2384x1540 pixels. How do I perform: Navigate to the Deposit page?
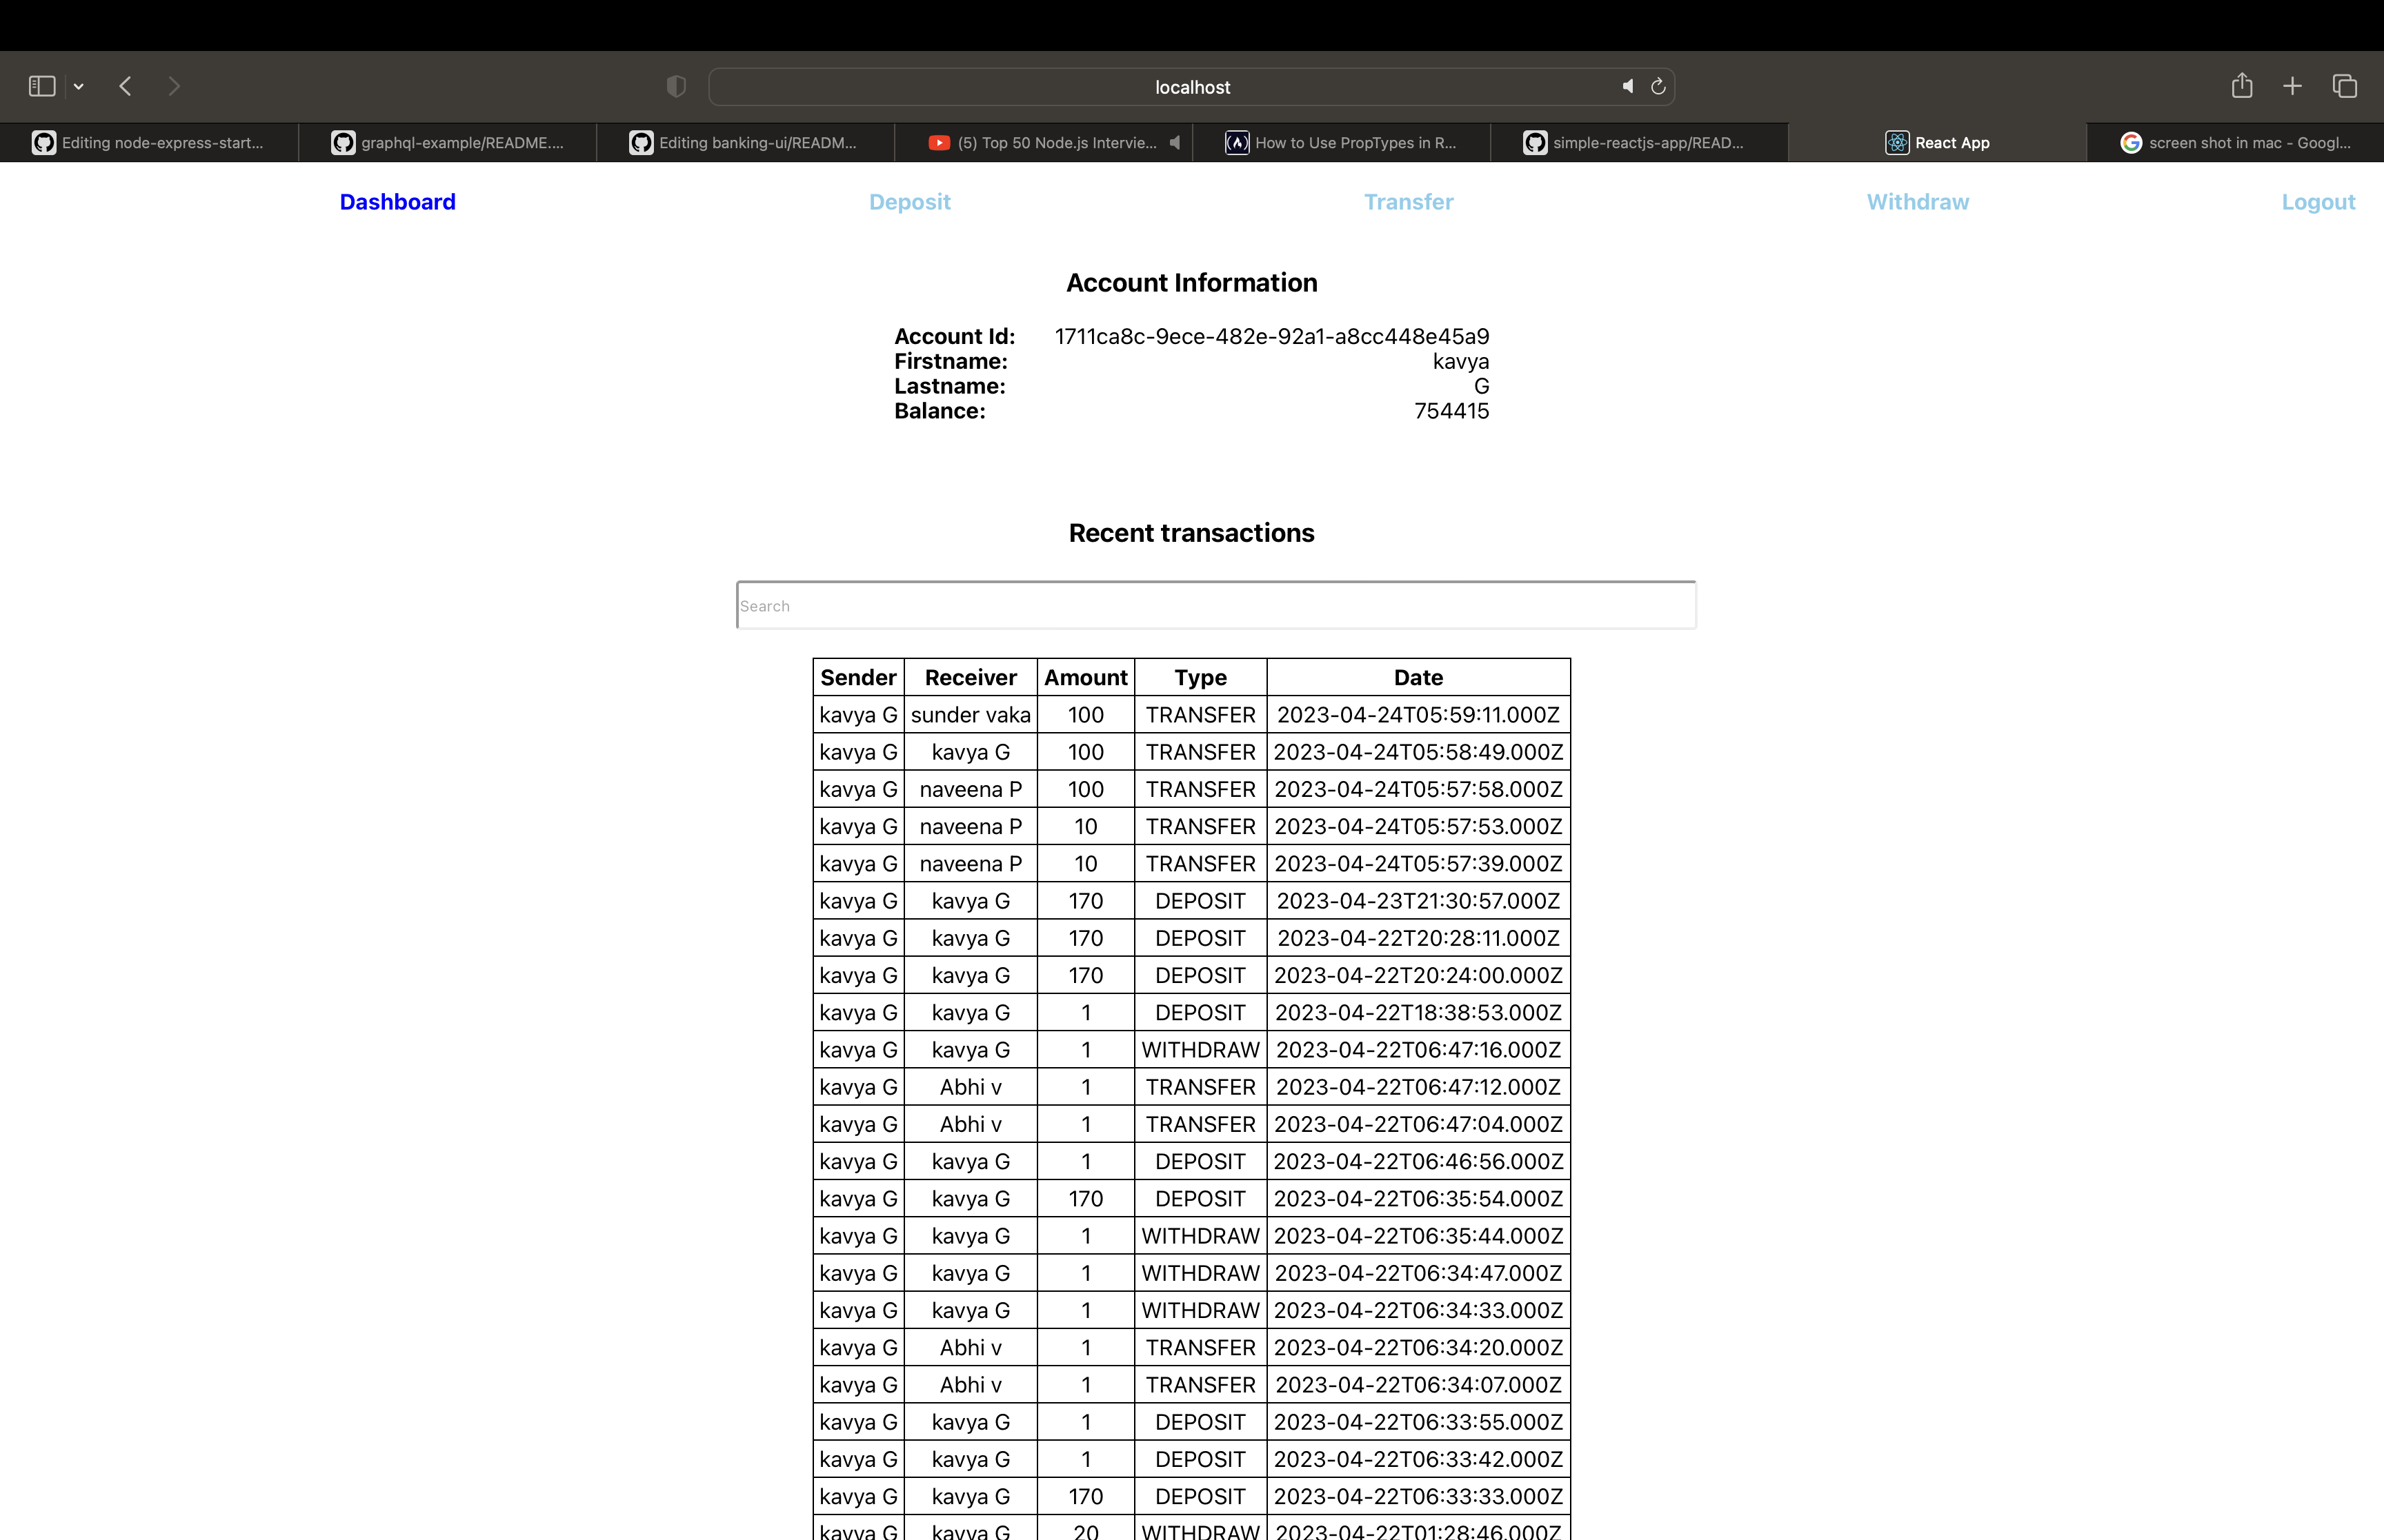pos(909,202)
